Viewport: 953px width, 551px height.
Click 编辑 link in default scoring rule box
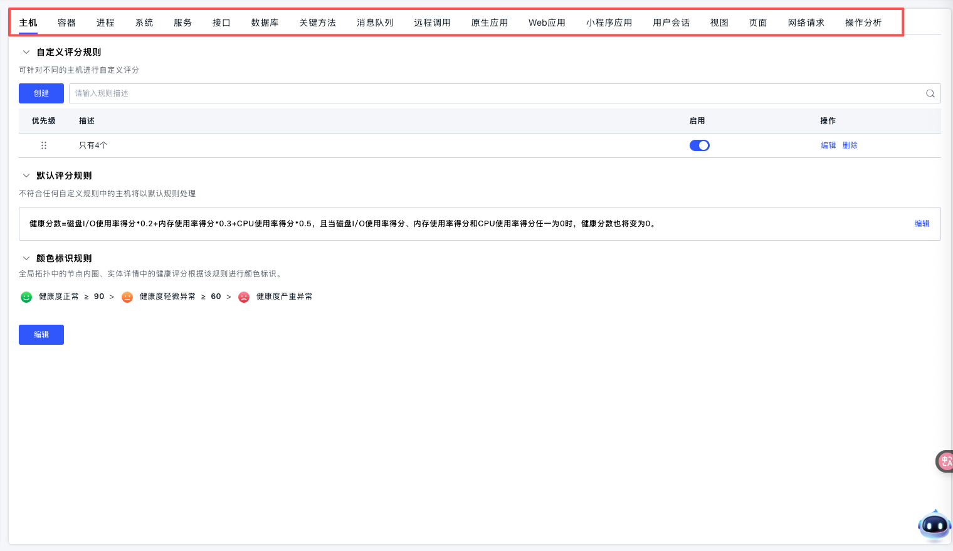point(922,224)
